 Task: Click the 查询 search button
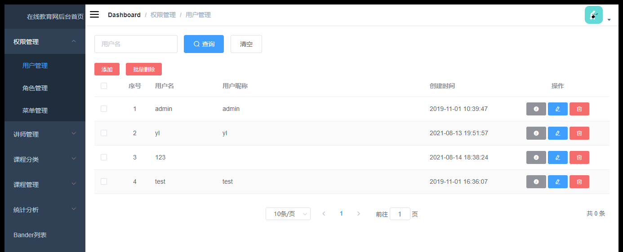pos(204,44)
